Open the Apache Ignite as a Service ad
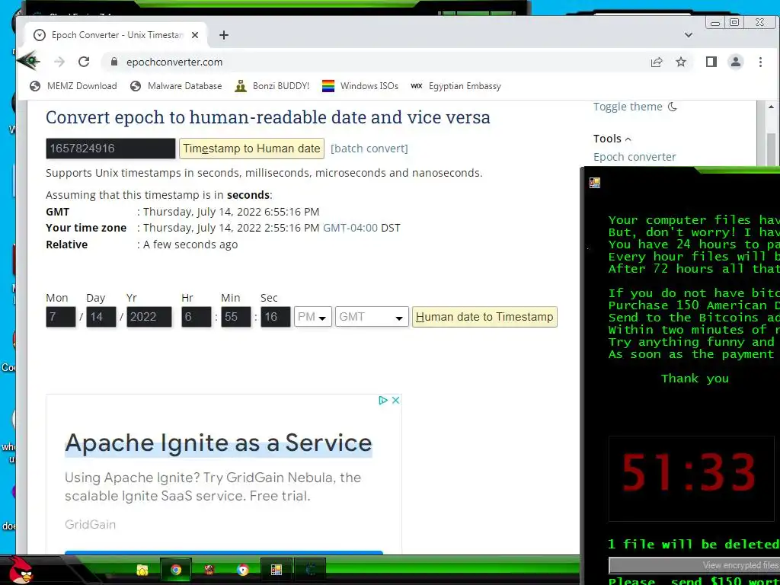Image resolution: width=780 pixels, height=585 pixels. point(219,443)
